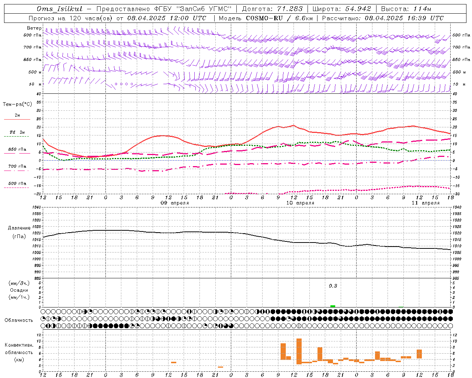This screenshot has width=472, height=378.
Task: Click the small orange bar on 09 апреля midday
Action: (174, 362)
